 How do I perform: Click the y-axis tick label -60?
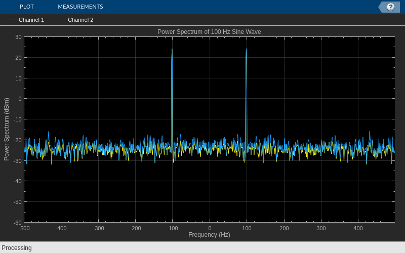pyautogui.click(x=18, y=223)
